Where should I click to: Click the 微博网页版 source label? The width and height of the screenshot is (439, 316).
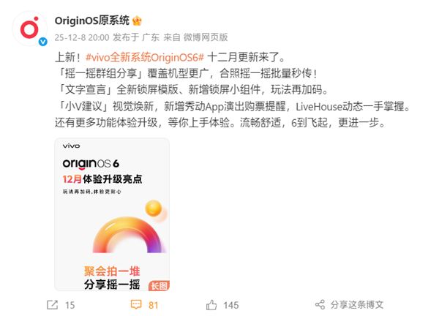[206, 37]
